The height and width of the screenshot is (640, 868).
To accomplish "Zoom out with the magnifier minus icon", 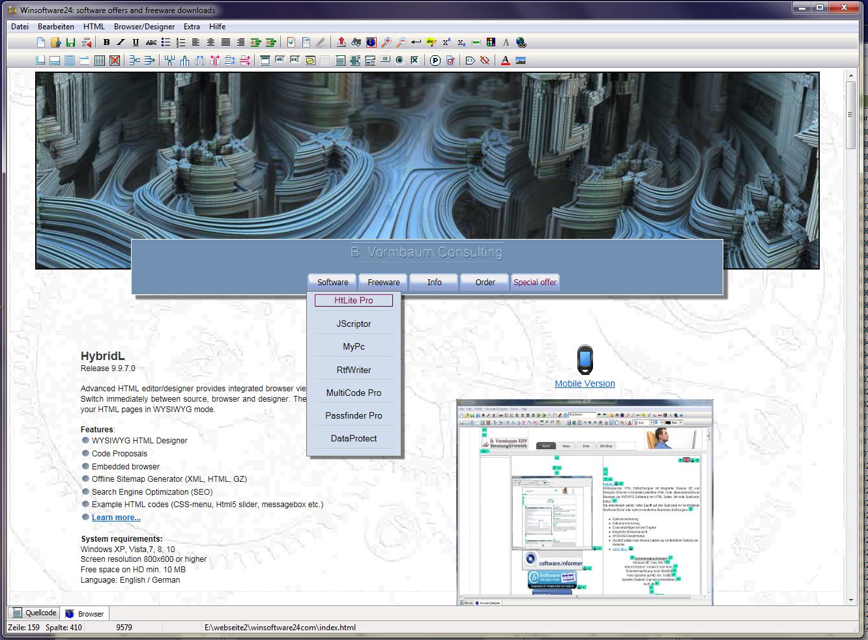I will (401, 42).
